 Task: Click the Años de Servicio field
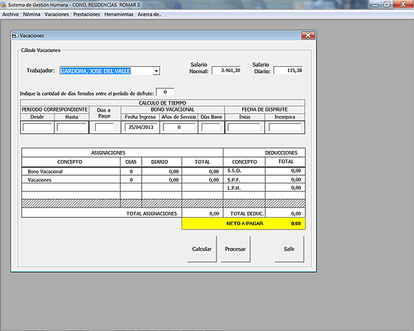[x=179, y=128]
